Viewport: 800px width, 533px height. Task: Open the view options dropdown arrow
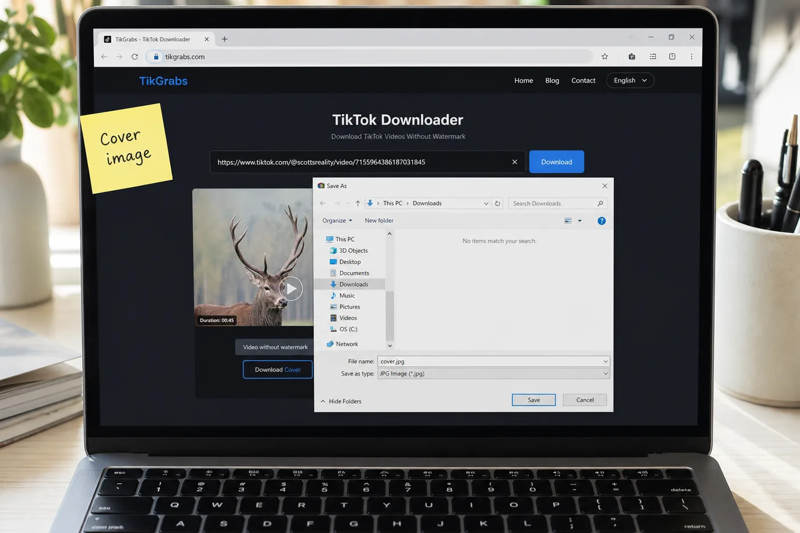click(x=579, y=221)
